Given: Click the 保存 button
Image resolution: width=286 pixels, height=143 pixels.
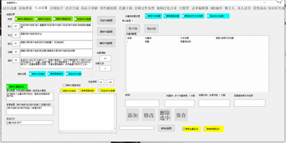Looking at the screenshot, I should coord(181,115).
